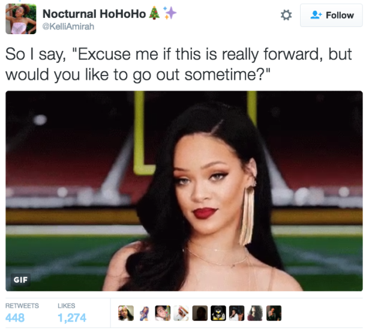Click the GIF badge on the media
This screenshot has width=375, height=330.
20,280
